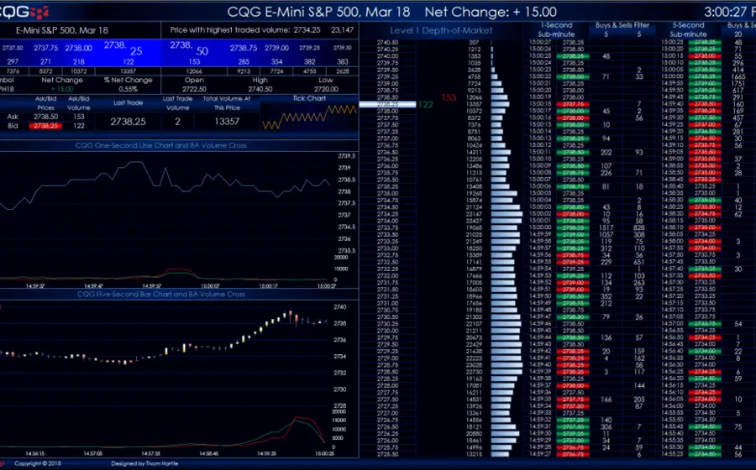Click the CQG One-Second Line Chart title
This screenshot has width=756, height=470.
click(x=161, y=145)
